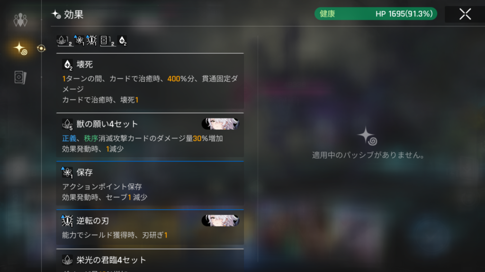Screen dimensions: 485x272
Task: Click the green 健康 HP bar
Action: [x=376, y=14]
